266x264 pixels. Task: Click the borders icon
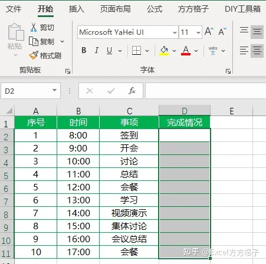click(x=136, y=51)
